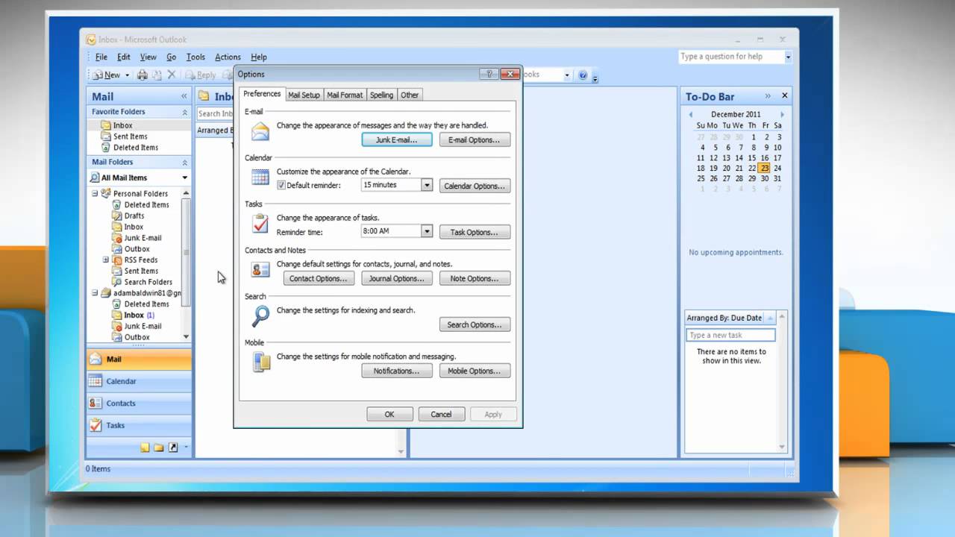Click the Shortcuts icon at navigation bottom
This screenshot has height=537, width=955.
pyautogui.click(x=173, y=447)
